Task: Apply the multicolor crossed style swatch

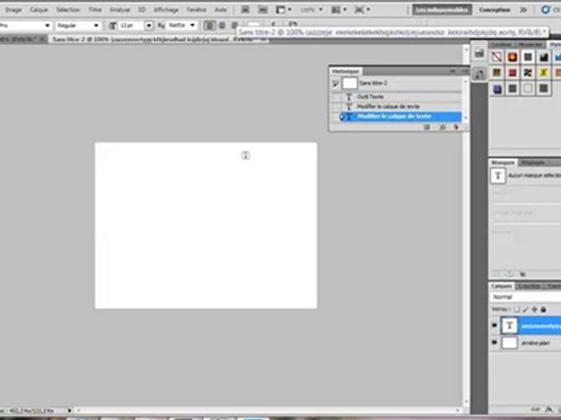Action: (x=528, y=73)
